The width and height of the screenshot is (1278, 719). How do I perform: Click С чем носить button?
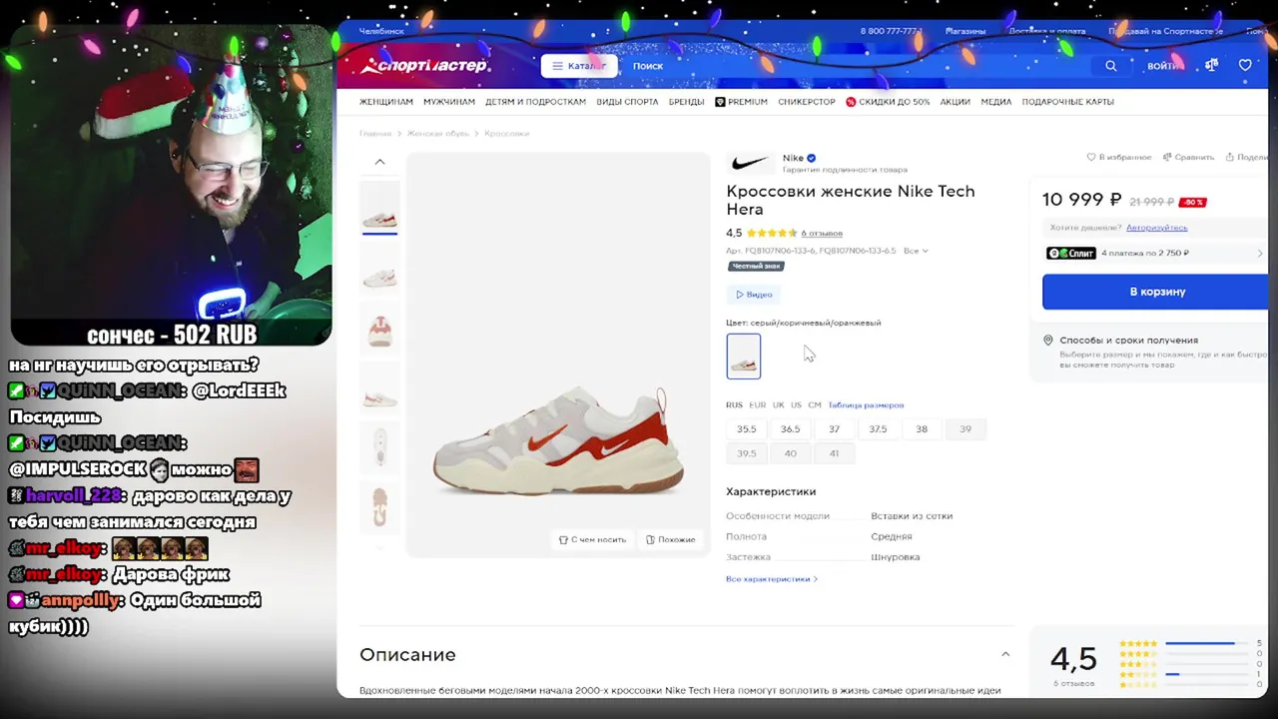click(592, 539)
